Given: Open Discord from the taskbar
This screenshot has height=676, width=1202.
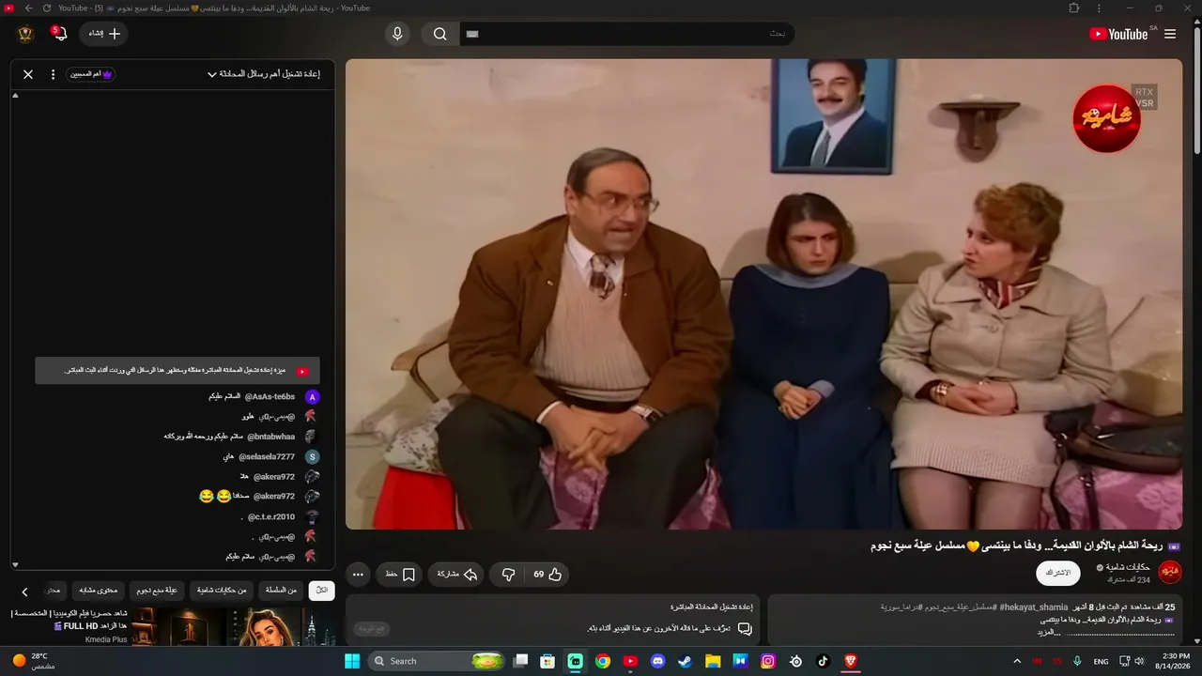Looking at the screenshot, I should 658,661.
